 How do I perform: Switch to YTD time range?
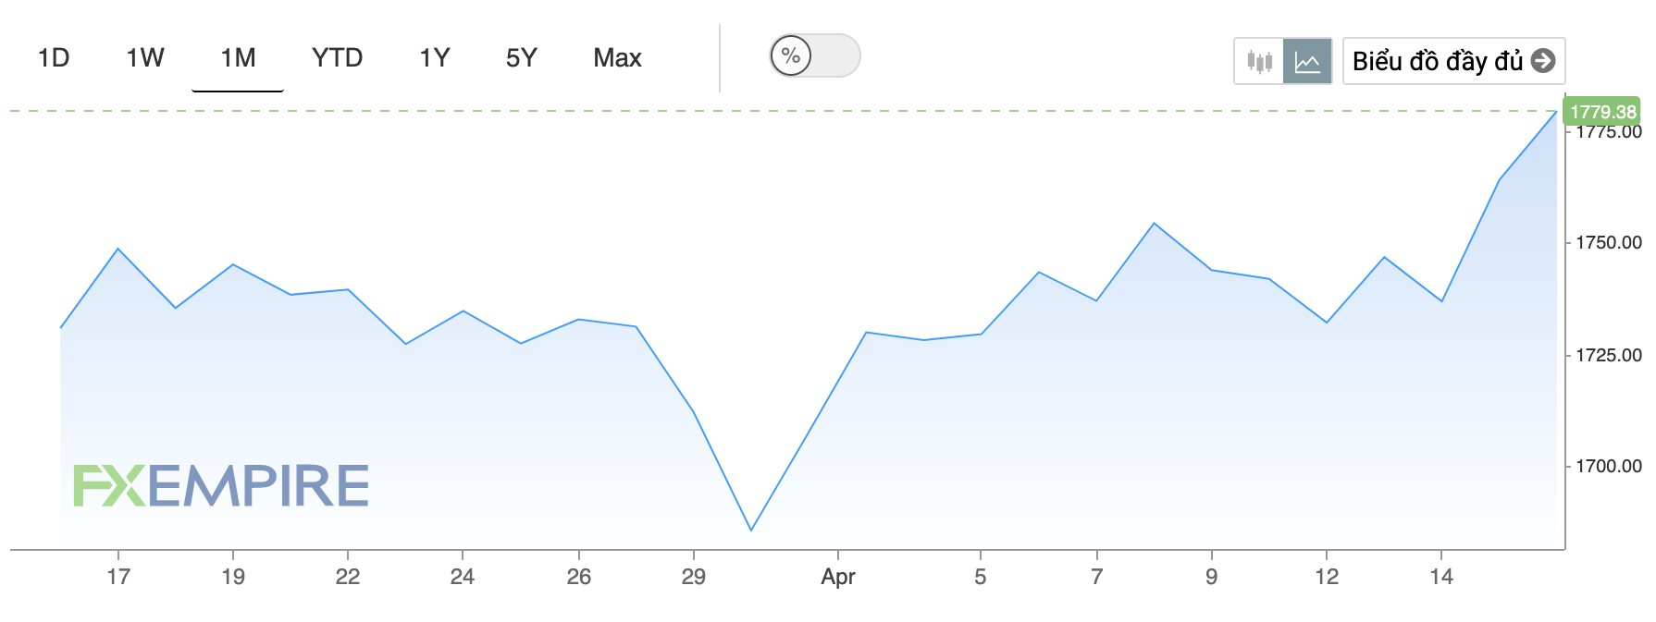337,58
